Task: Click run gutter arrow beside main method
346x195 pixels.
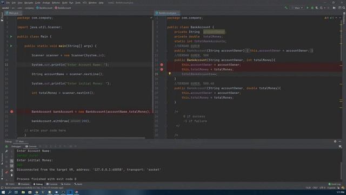Action: click(11, 45)
